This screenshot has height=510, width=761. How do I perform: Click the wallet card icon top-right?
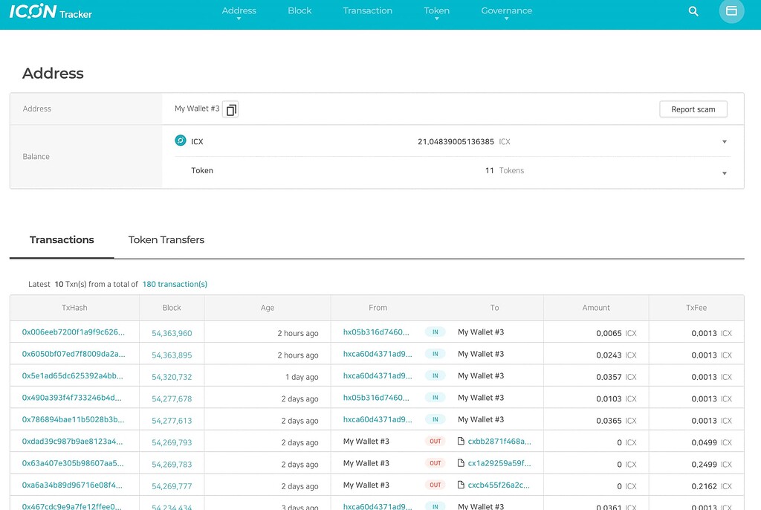click(731, 11)
